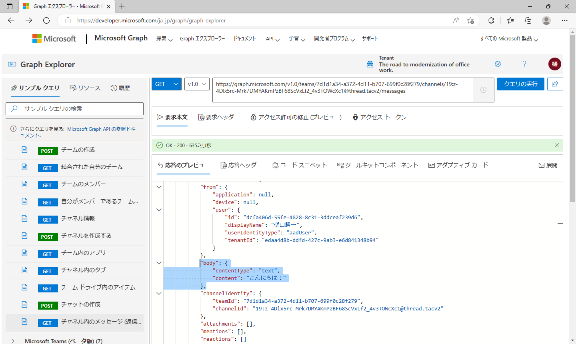Click the 展開 expand button
The image size is (576, 344).
click(548, 165)
